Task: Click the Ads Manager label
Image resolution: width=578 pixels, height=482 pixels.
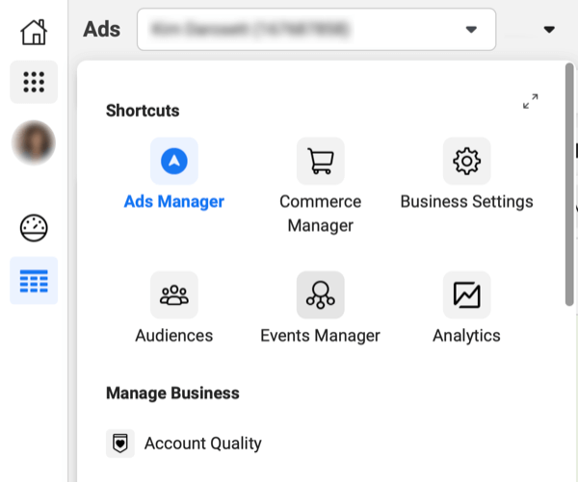Action: pyautogui.click(x=174, y=201)
